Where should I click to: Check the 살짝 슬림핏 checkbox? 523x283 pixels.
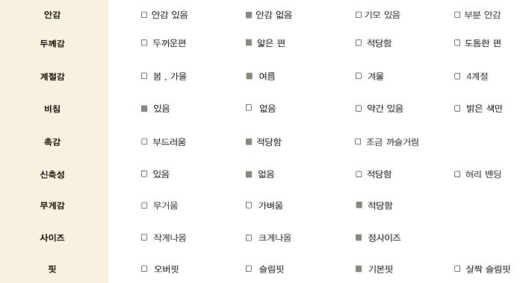[457, 268]
